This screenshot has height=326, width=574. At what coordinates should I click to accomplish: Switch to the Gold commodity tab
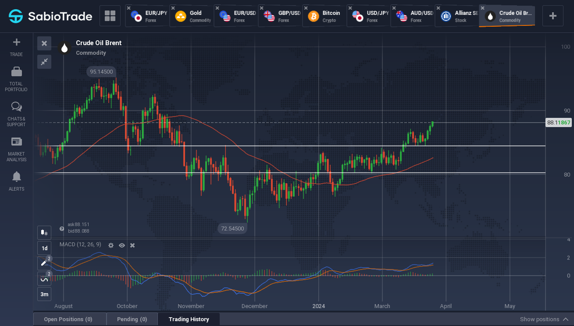(193, 16)
